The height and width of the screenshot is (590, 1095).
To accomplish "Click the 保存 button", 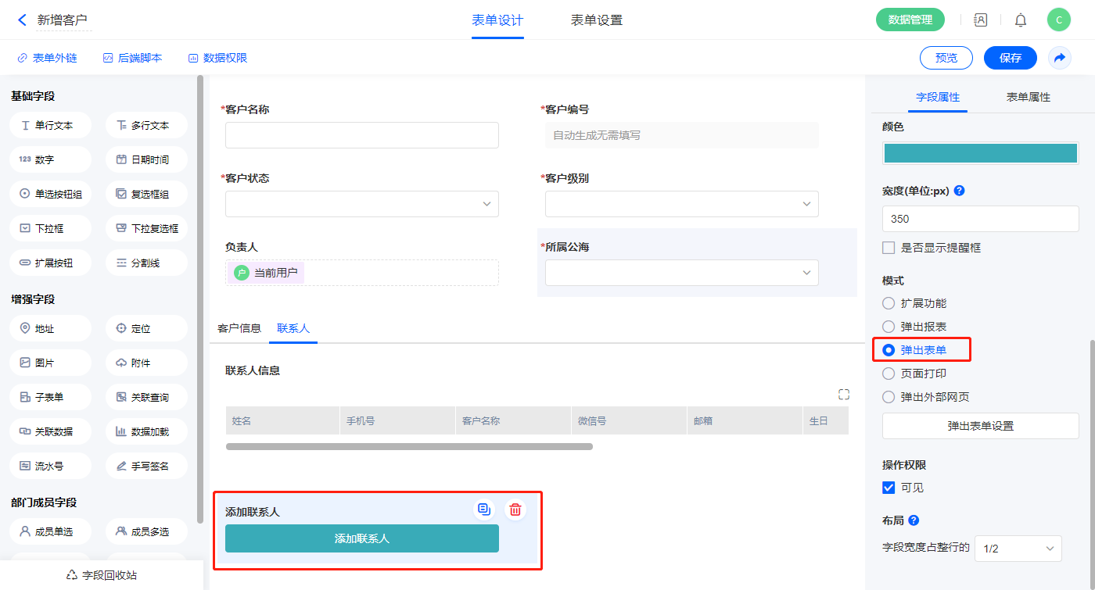I will (1010, 58).
